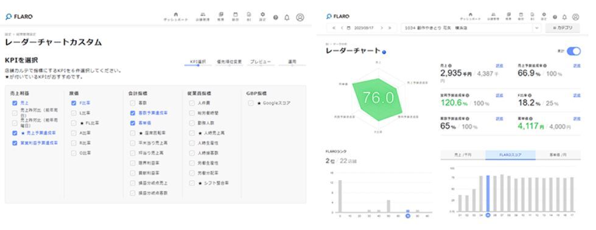Open store management icon on radar chart page
Screen dimensions: 596x230
(x=494, y=16)
